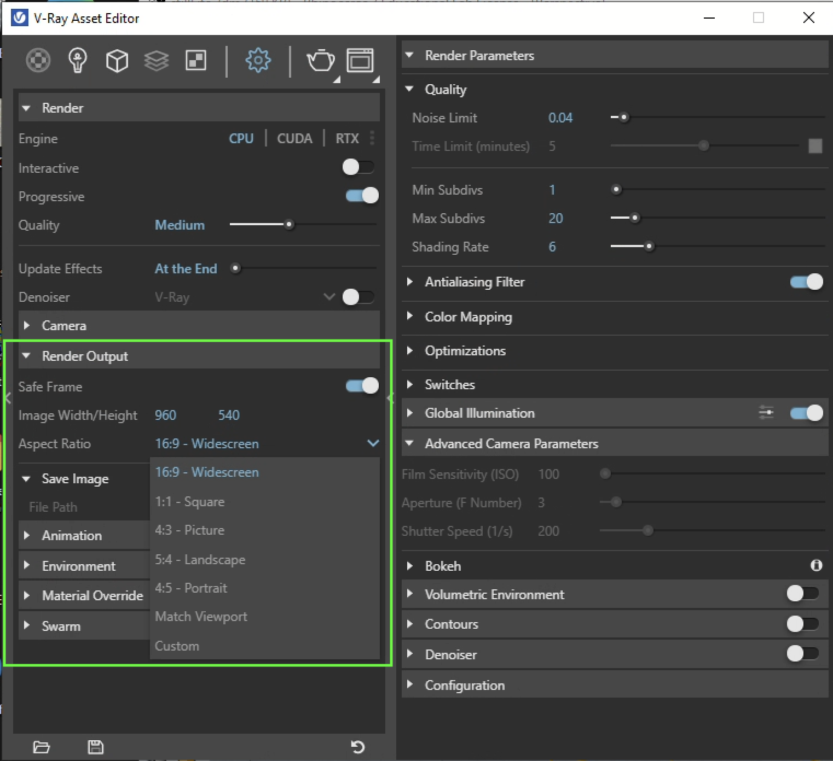Expand the Optimizations section
This screenshot has height=761, width=833.
click(409, 350)
